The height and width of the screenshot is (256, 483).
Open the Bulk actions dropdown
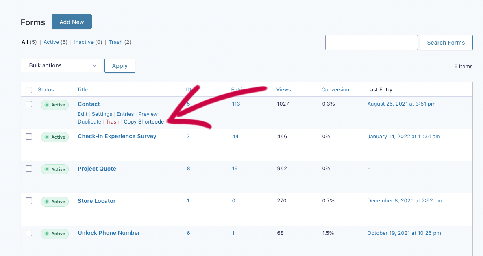pos(61,65)
